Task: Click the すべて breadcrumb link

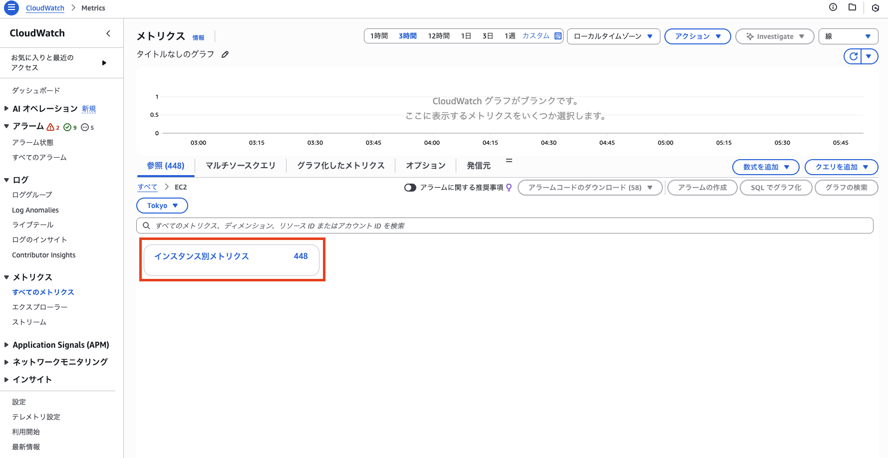Action: tap(147, 187)
